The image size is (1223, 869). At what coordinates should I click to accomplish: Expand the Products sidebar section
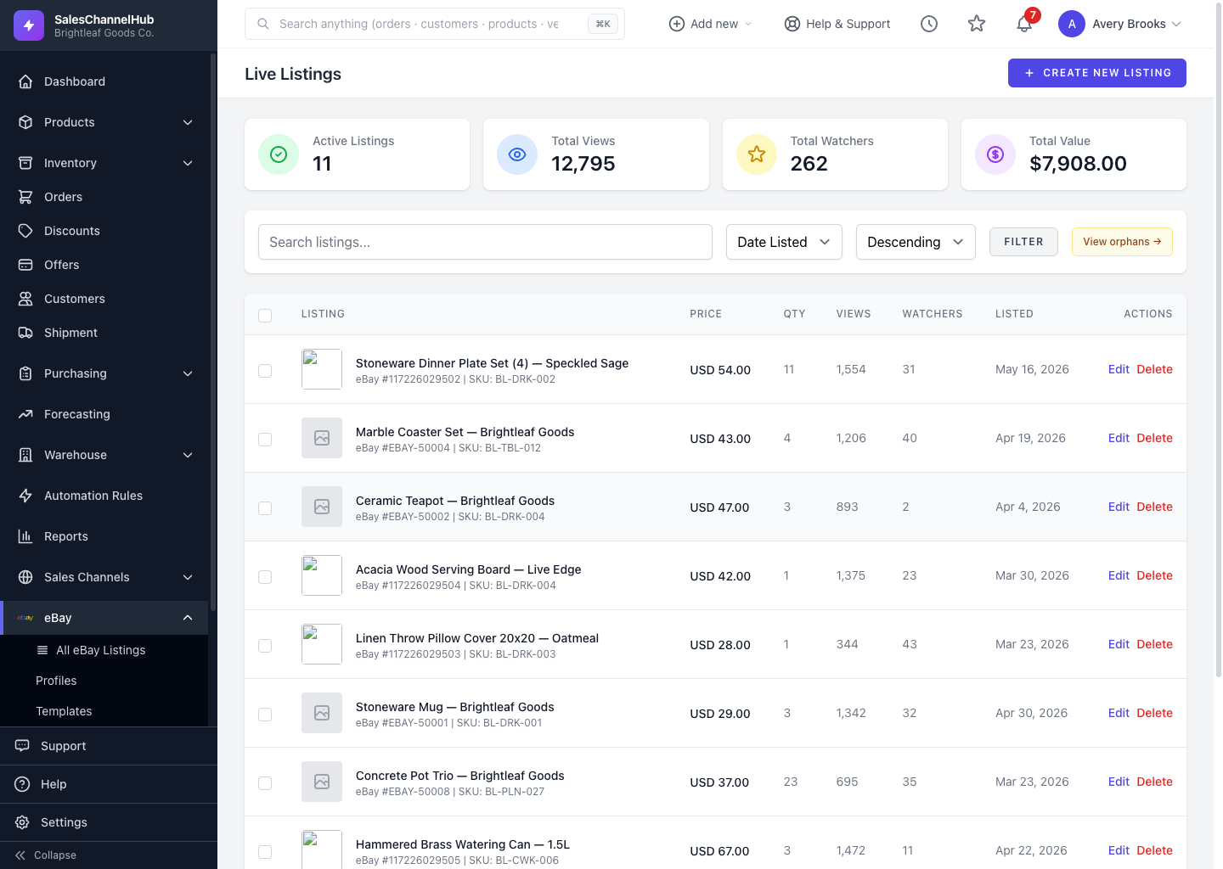105,122
